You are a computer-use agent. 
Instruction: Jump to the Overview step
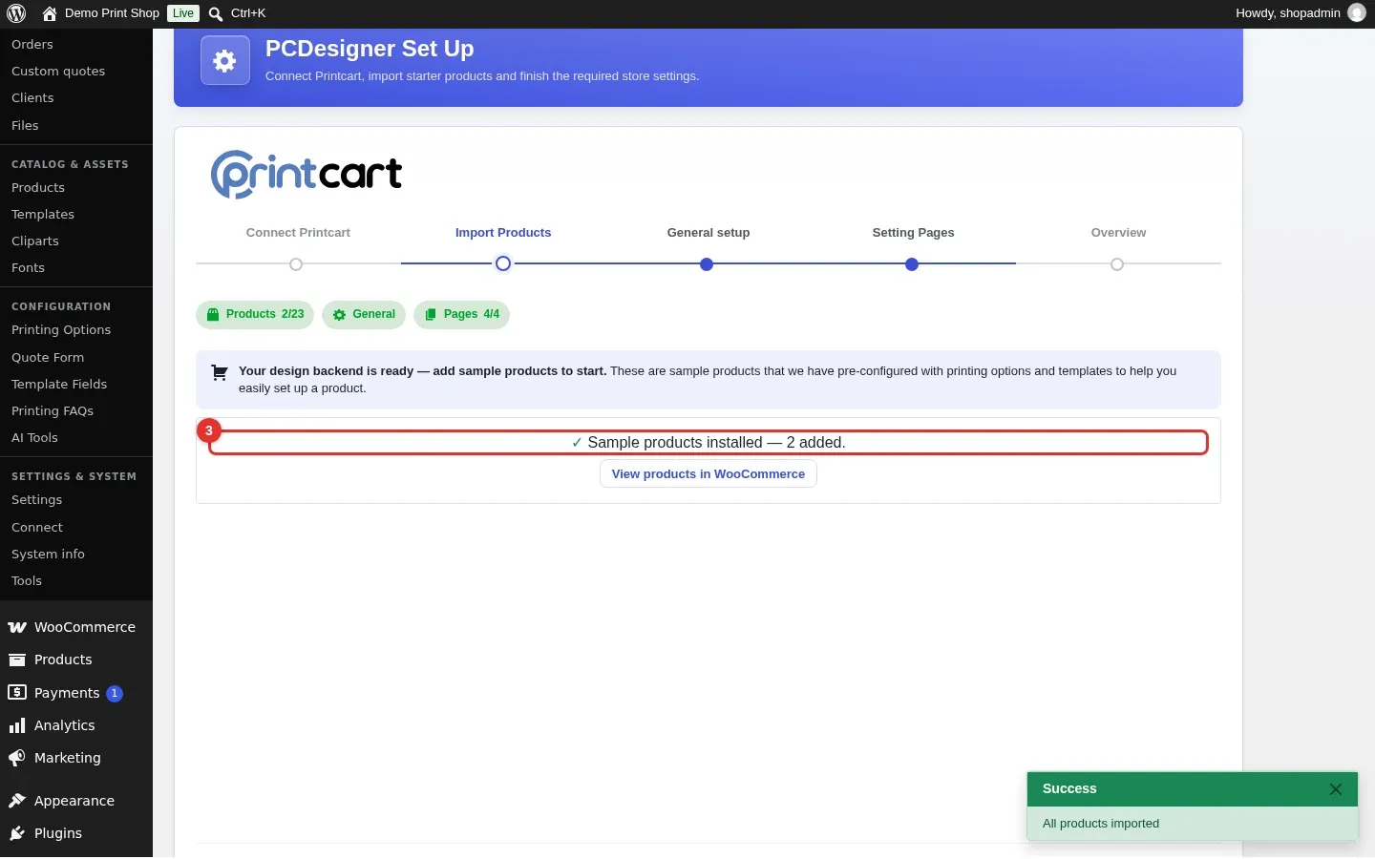coord(1118,233)
